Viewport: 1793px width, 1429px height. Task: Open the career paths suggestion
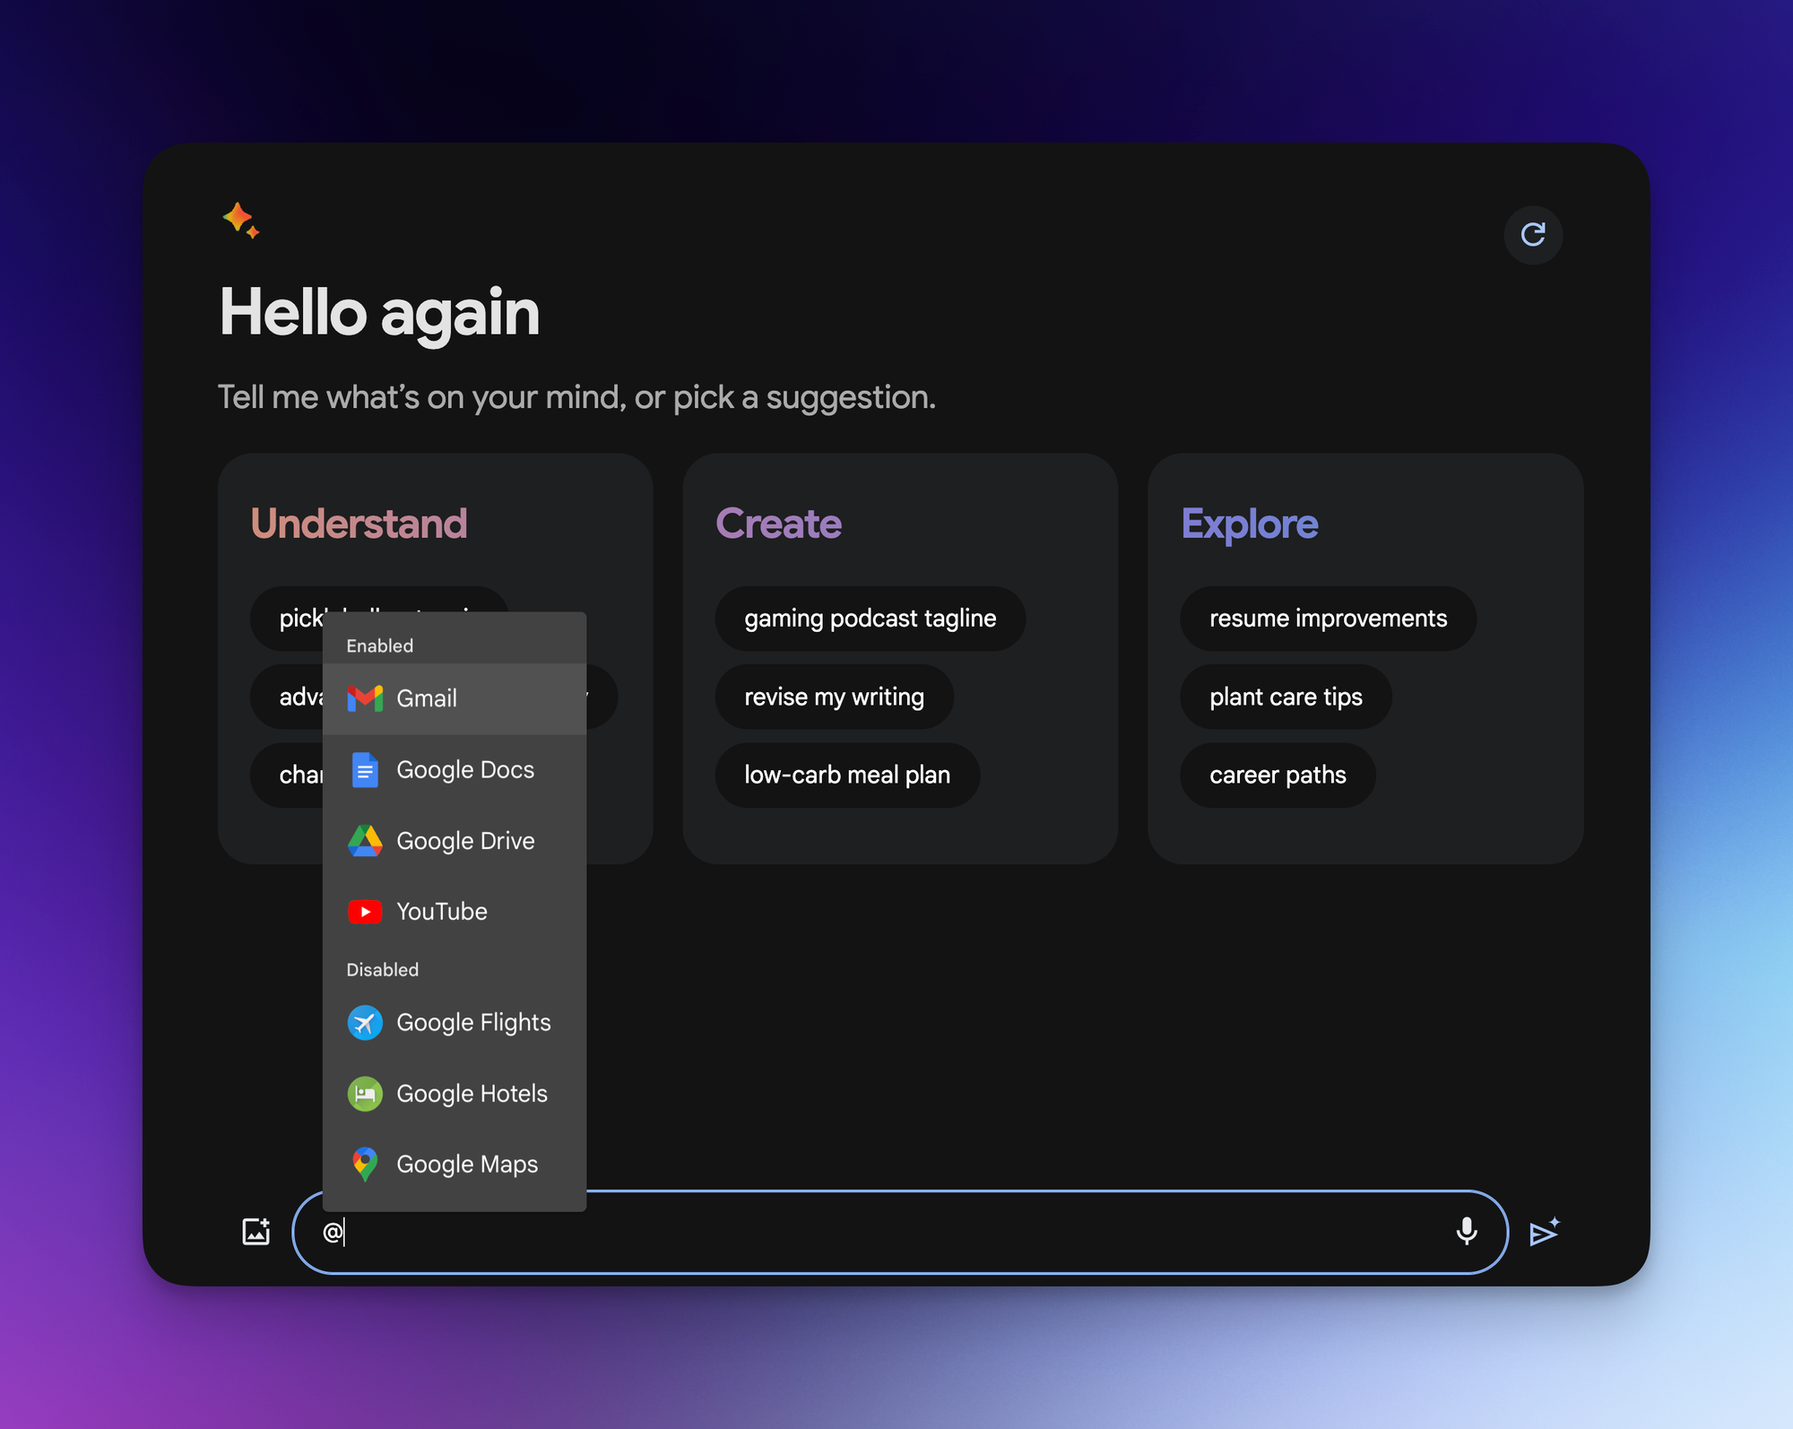[x=1278, y=775]
